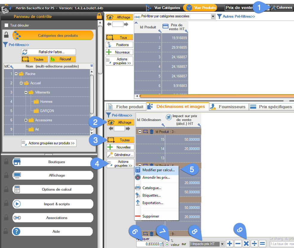Open Pré-filtrer par catégories associées dropdown
Viewport: 294px width, 248px height.
click(213, 16)
